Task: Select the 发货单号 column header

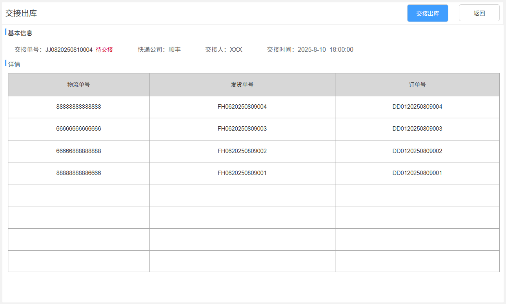Action: pos(242,84)
